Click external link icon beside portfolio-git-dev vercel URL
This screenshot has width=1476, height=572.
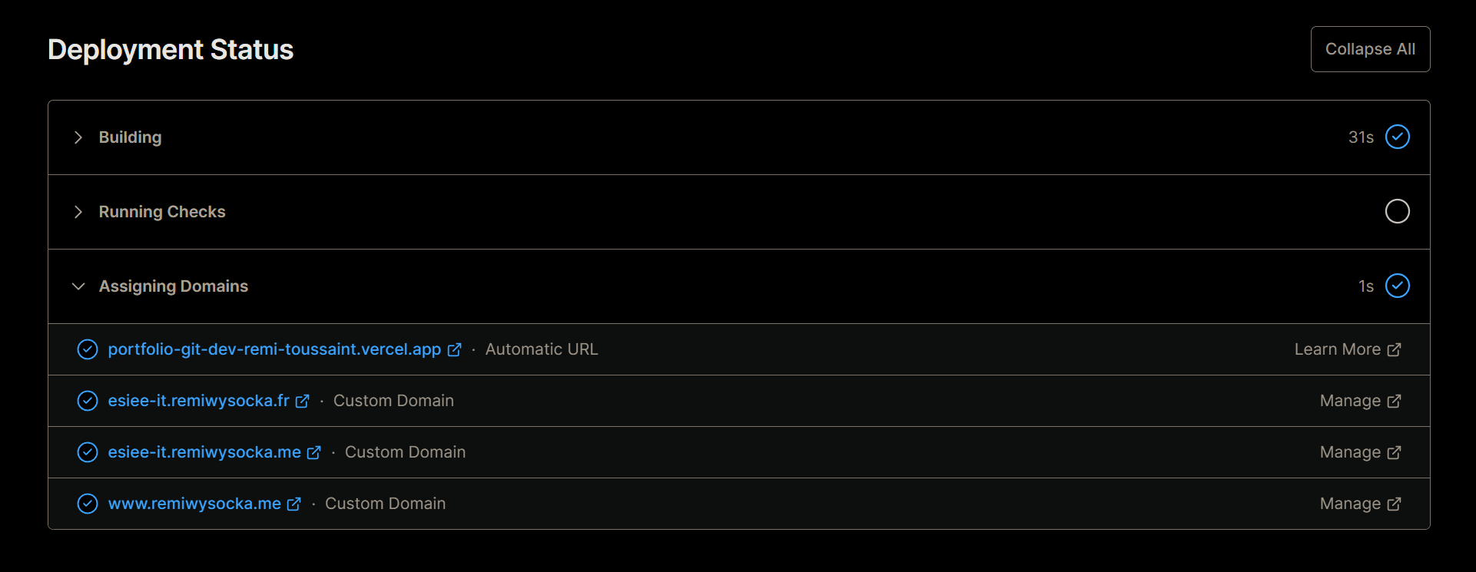[x=455, y=349]
